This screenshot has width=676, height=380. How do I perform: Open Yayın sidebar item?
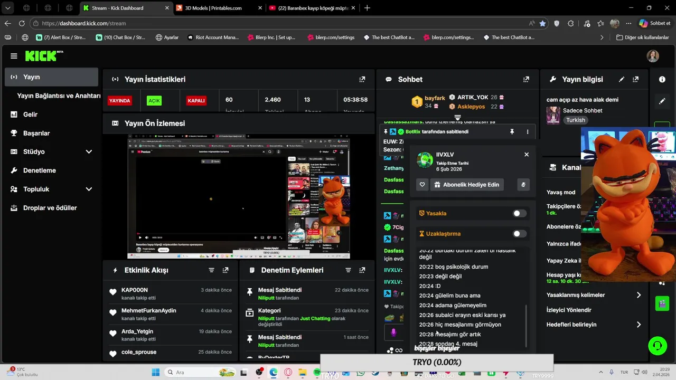point(52,77)
